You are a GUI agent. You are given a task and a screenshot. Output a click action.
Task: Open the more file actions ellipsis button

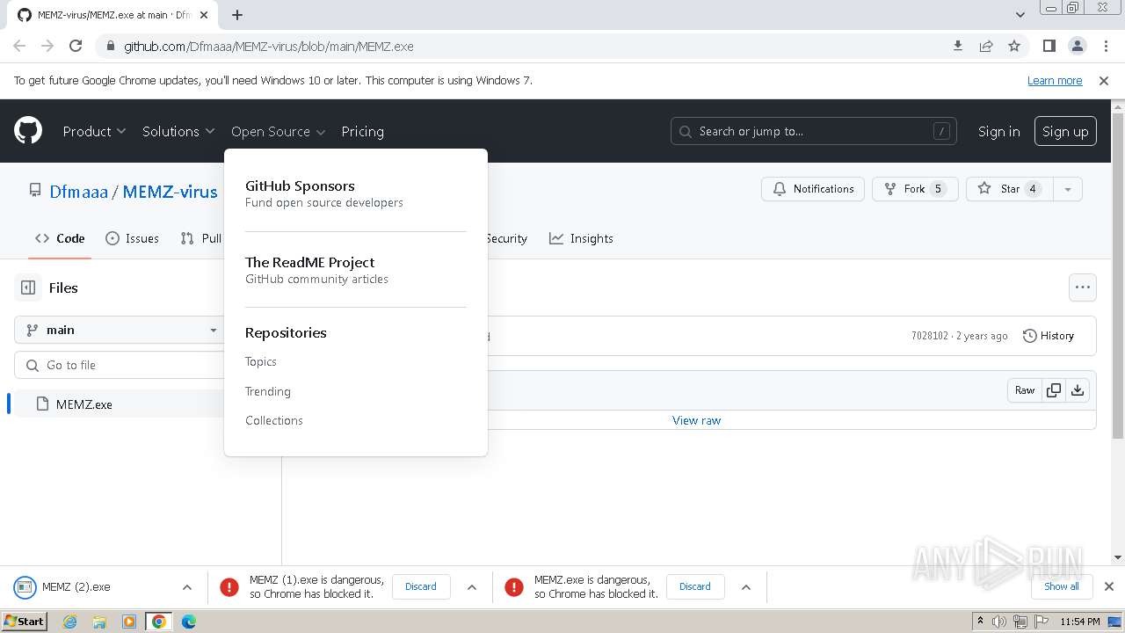point(1082,287)
